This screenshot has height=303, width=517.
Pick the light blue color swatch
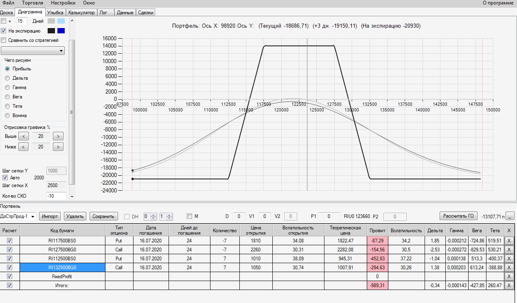(x=61, y=21)
